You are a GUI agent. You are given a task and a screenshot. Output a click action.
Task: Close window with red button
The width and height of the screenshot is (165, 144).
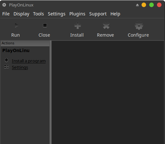pyautogui.click(x=159, y=5)
